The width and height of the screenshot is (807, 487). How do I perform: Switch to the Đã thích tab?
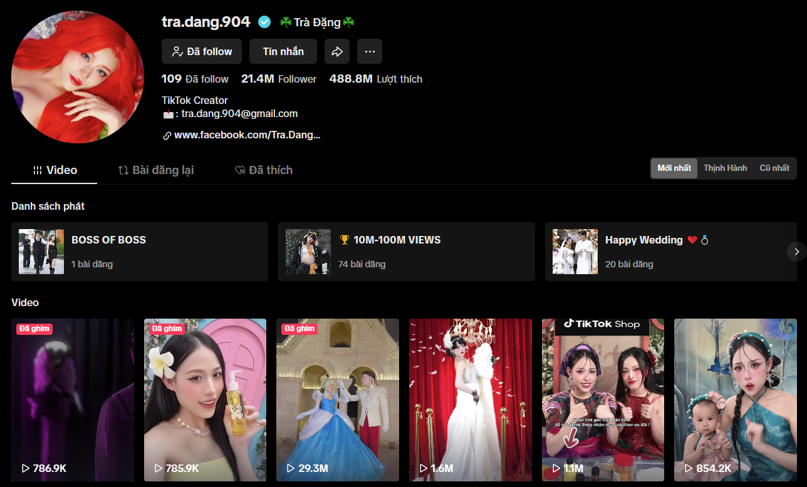264,170
